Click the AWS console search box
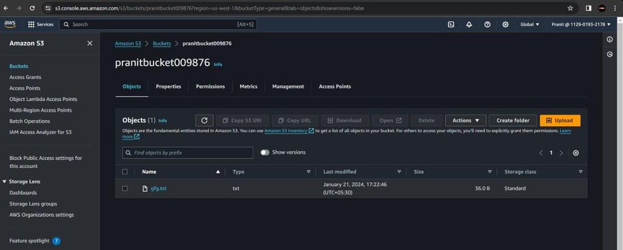Image resolution: width=623 pixels, height=250 pixels. (x=158, y=24)
